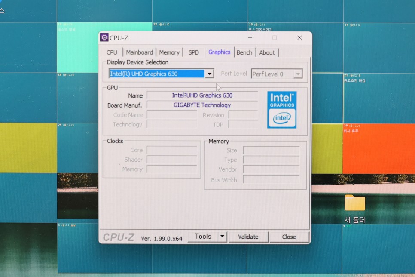This screenshot has width=415, height=277.
Task: Open the Mainboard tab
Action: [x=140, y=52]
